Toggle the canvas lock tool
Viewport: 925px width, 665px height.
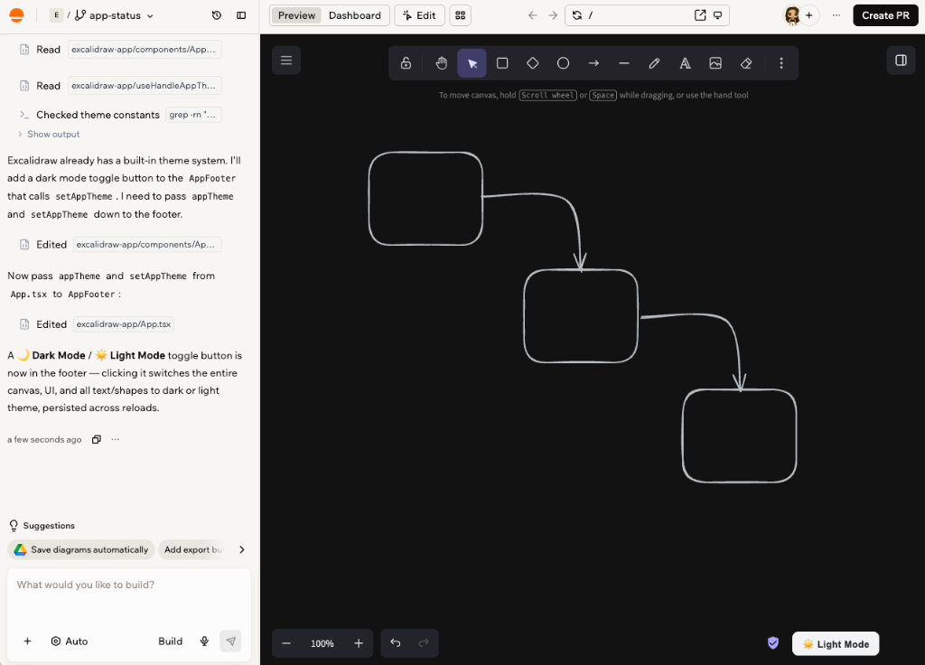coord(406,63)
